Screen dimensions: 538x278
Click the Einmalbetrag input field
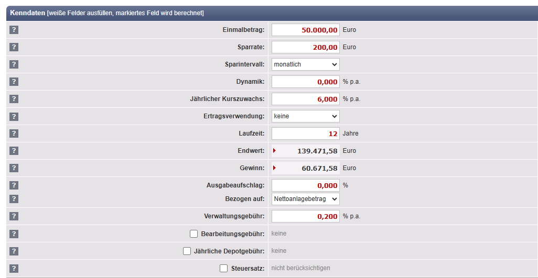click(x=305, y=30)
